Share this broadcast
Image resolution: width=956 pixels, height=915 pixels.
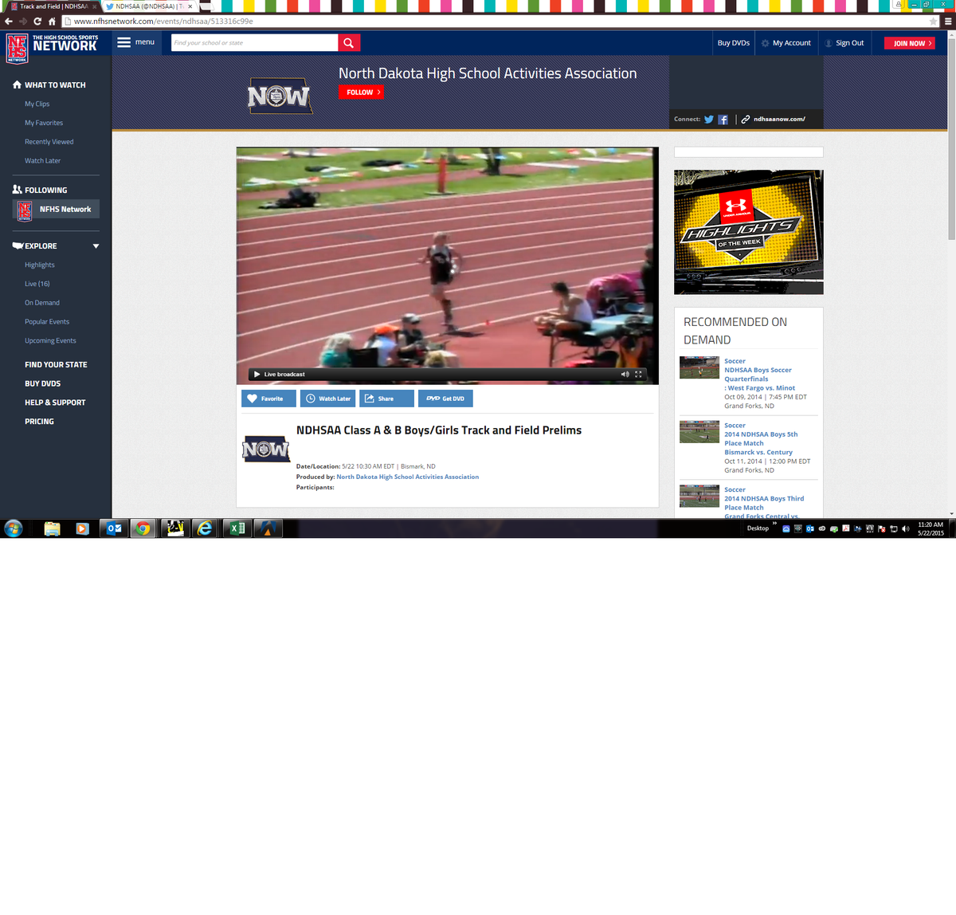386,399
